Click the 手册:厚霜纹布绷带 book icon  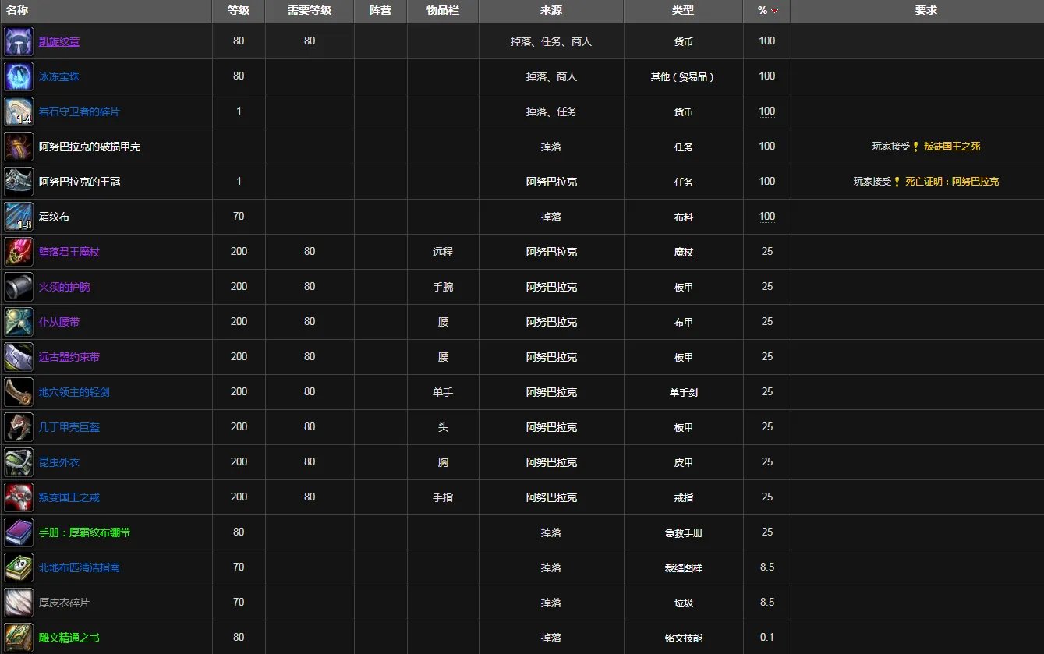[x=19, y=532]
